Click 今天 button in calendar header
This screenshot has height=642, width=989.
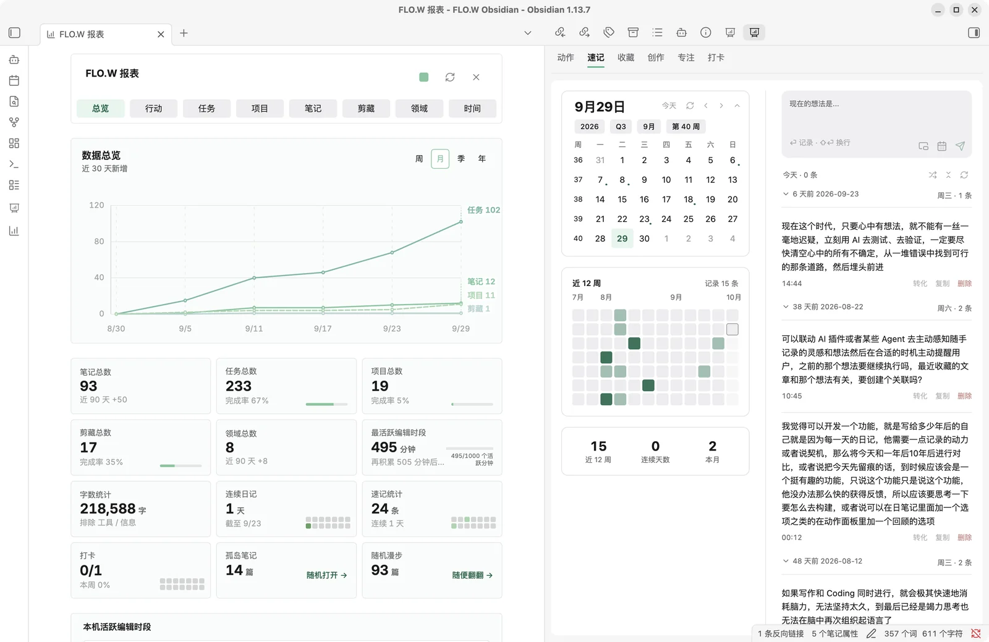coord(669,106)
